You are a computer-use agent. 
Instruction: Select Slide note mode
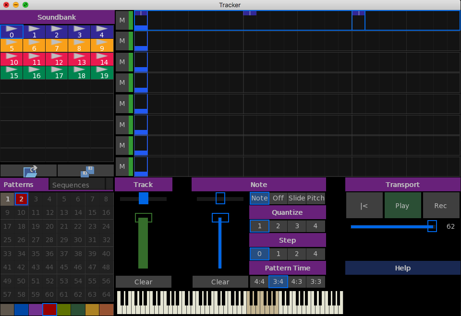pos(297,198)
